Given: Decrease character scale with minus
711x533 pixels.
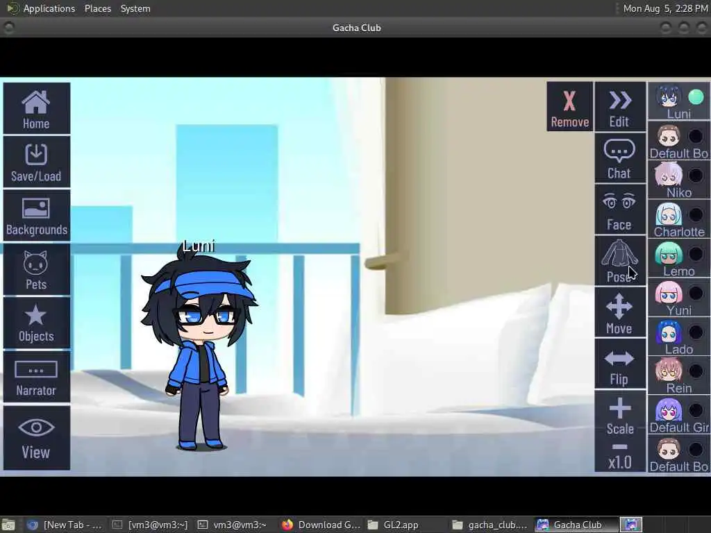Looking at the screenshot, I should pos(620,447).
